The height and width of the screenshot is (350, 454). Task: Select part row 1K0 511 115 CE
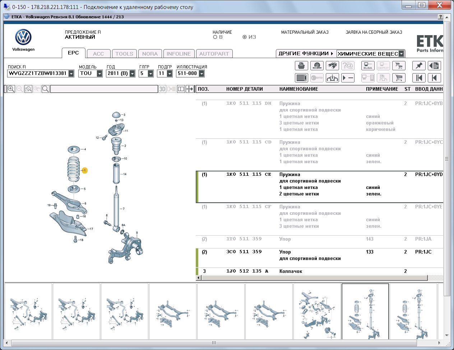click(x=320, y=187)
